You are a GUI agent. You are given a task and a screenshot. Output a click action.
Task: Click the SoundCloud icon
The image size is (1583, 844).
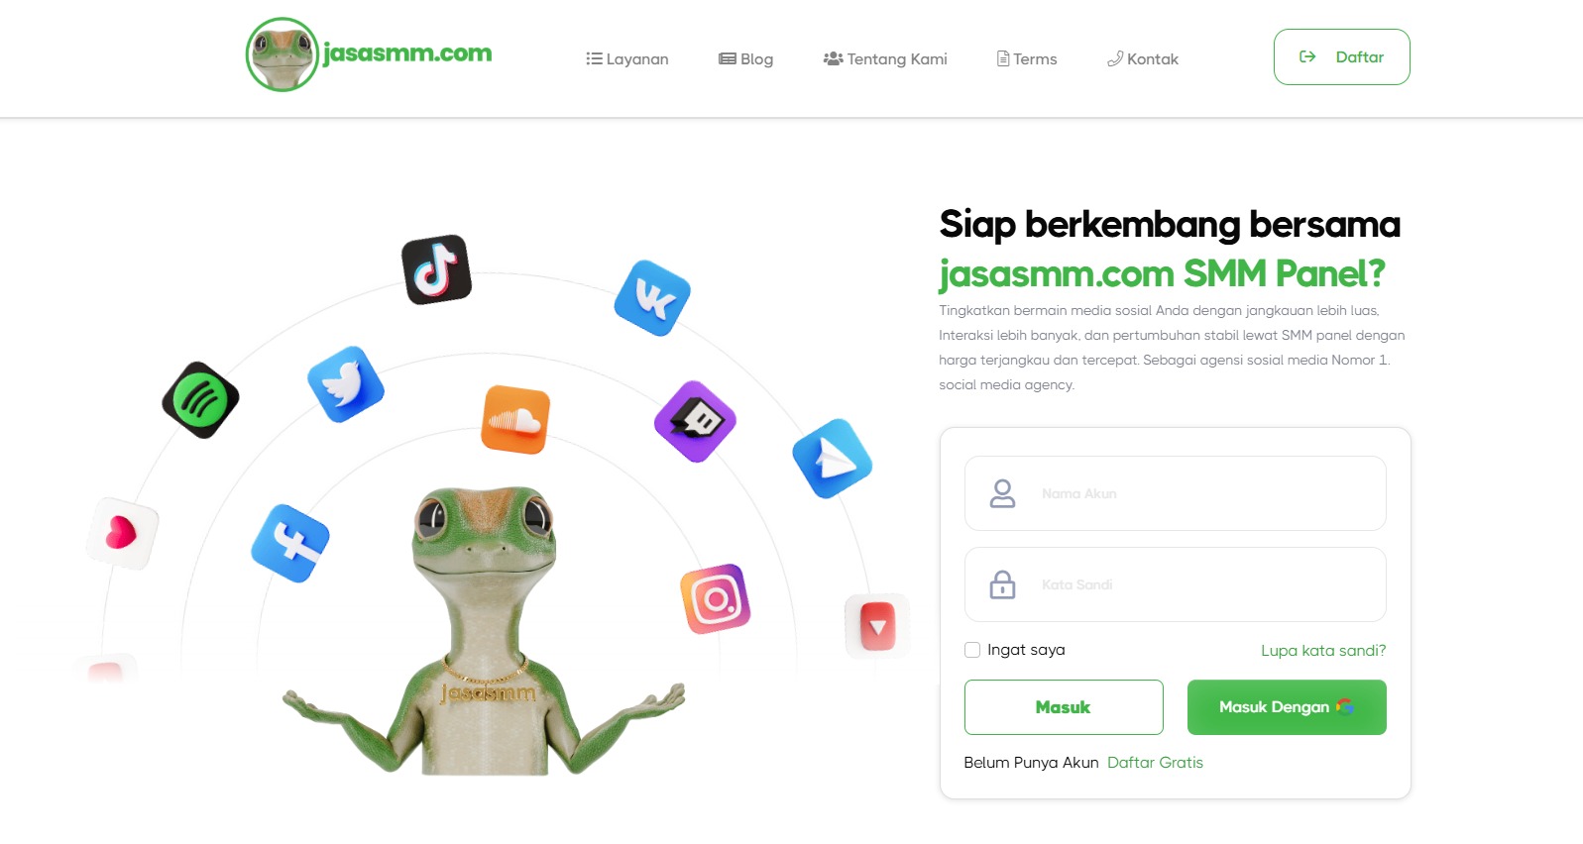point(515,420)
